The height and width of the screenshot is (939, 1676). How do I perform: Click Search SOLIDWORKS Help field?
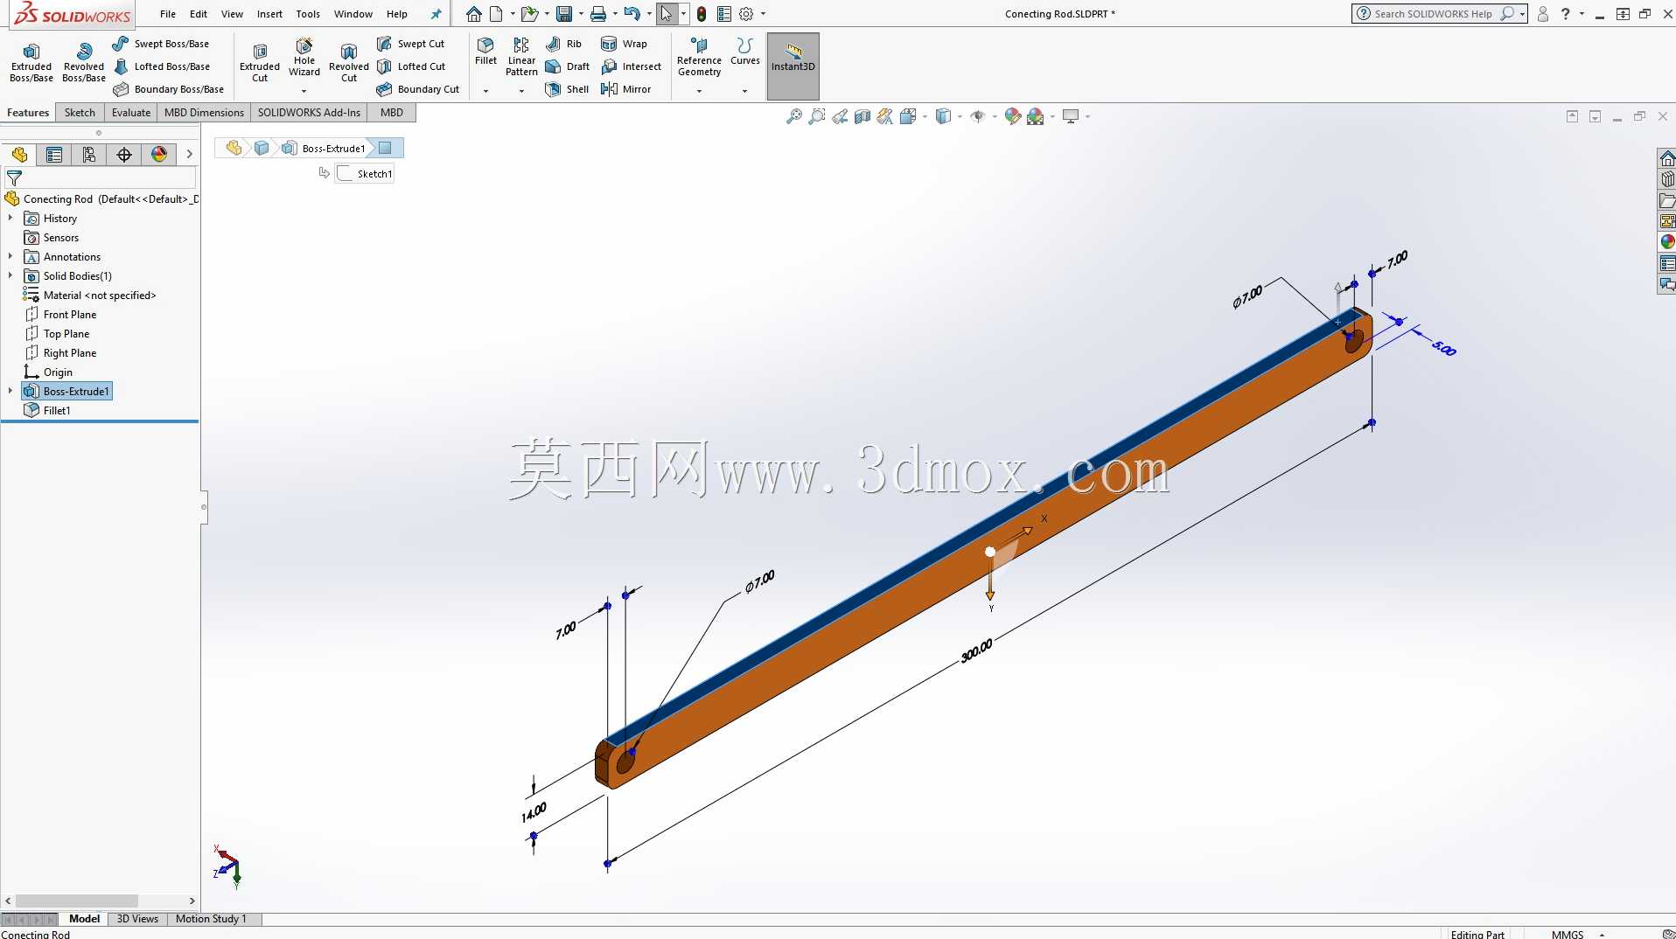click(x=1434, y=14)
